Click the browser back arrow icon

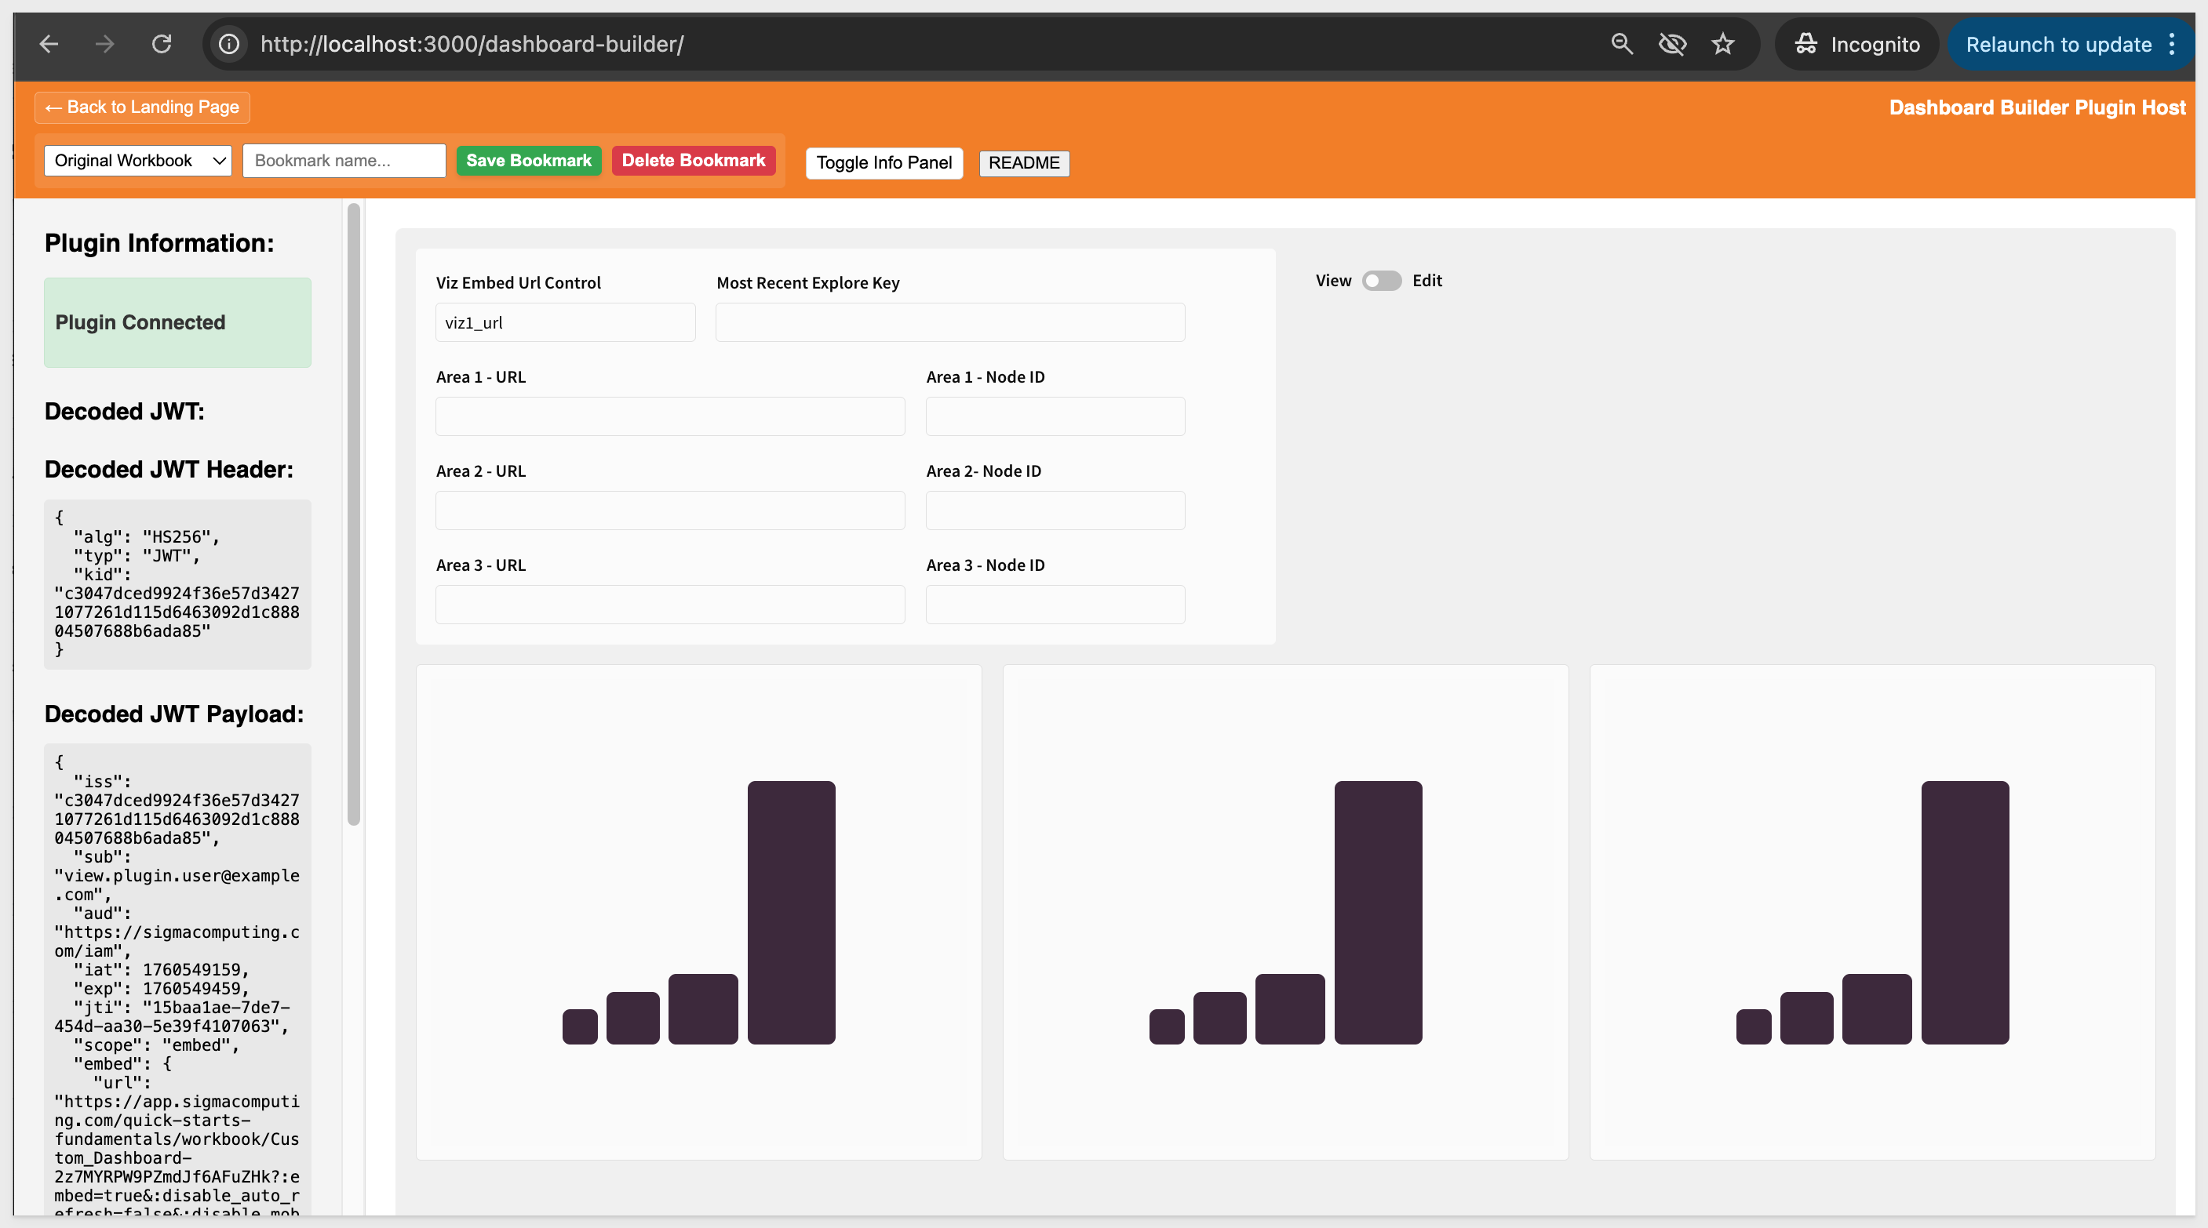(49, 44)
